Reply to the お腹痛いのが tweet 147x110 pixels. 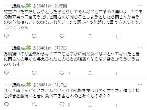tap(6, 73)
